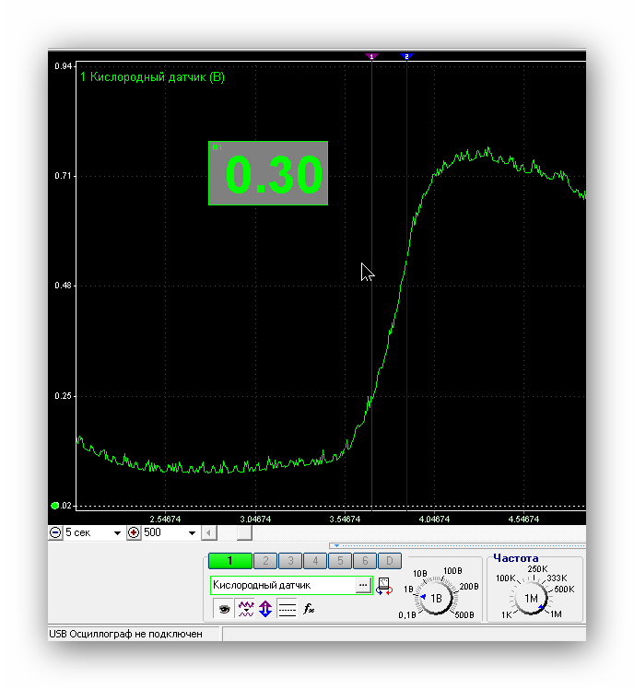The width and height of the screenshot is (634, 689).
Task: Click the 1M frequency knob
Action: [531, 598]
